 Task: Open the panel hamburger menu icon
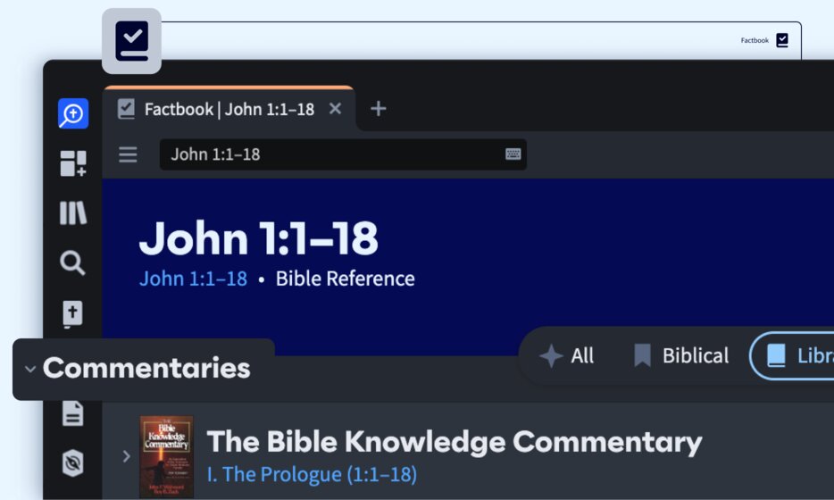point(128,154)
